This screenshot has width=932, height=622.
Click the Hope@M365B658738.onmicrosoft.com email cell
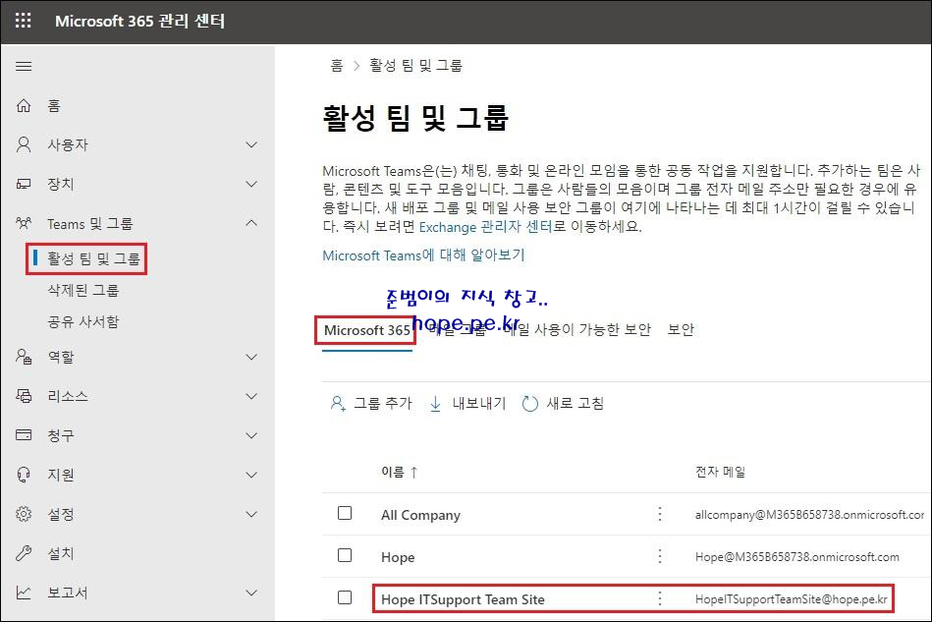[797, 557]
